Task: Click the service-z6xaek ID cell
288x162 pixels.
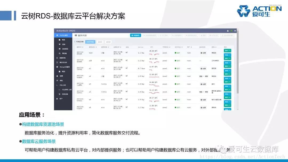Action: [x=80, y=53]
